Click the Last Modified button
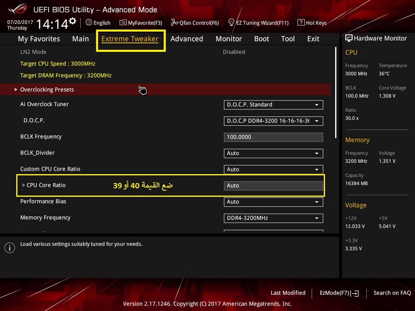Image resolution: width=415 pixels, height=311 pixels. 288,293
